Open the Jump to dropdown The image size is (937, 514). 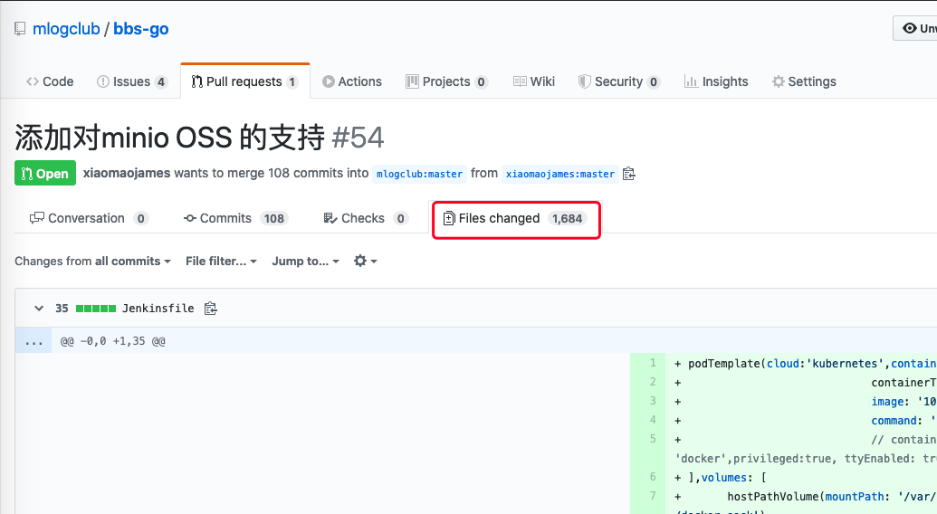[305, 262]
